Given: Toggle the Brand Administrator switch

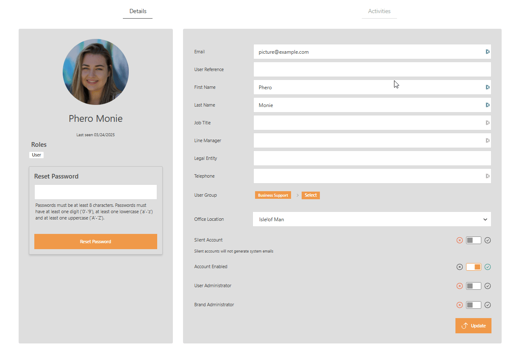Looking at the screenshot, I should tap(473, 305).
